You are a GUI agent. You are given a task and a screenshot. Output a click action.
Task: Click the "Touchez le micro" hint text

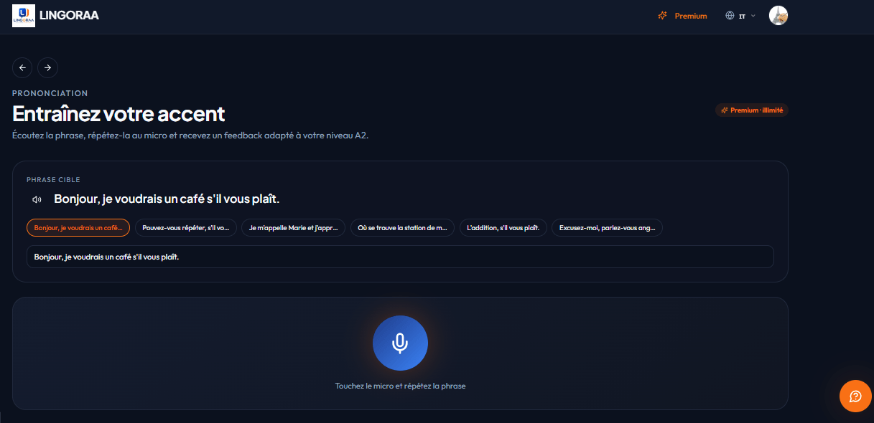pos(400,386)
